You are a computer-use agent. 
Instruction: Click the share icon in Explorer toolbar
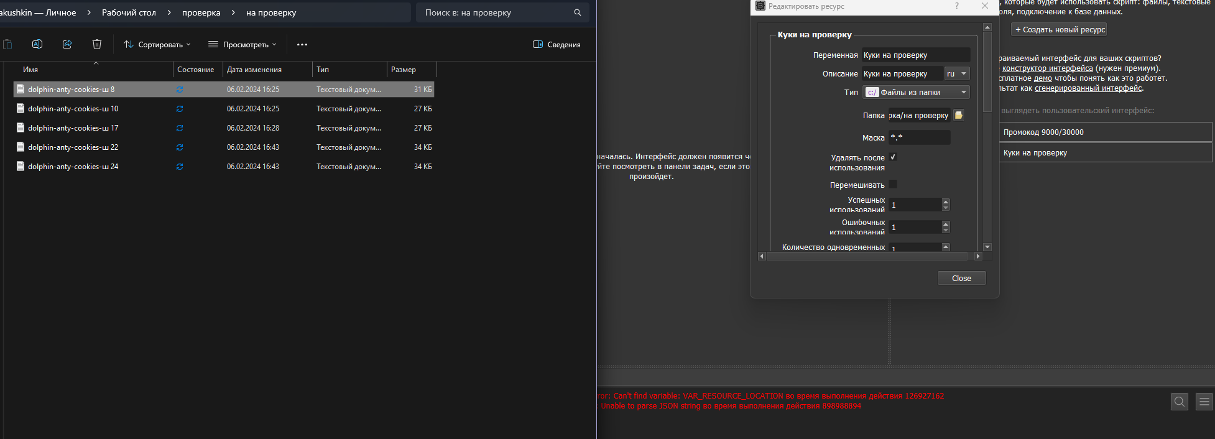click(67, 44)
